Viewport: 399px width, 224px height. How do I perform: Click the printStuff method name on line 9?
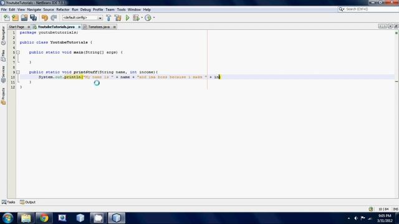click(85, 72)
